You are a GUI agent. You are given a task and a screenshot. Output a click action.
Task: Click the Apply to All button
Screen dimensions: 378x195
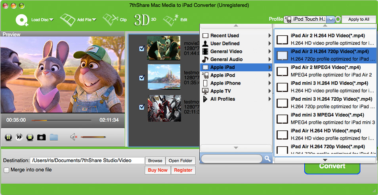[x=359, y=19]
